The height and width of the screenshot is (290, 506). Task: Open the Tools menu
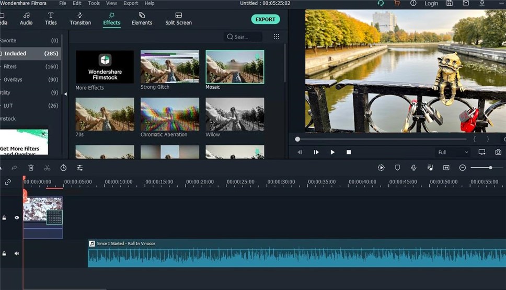tap(94, 3)
